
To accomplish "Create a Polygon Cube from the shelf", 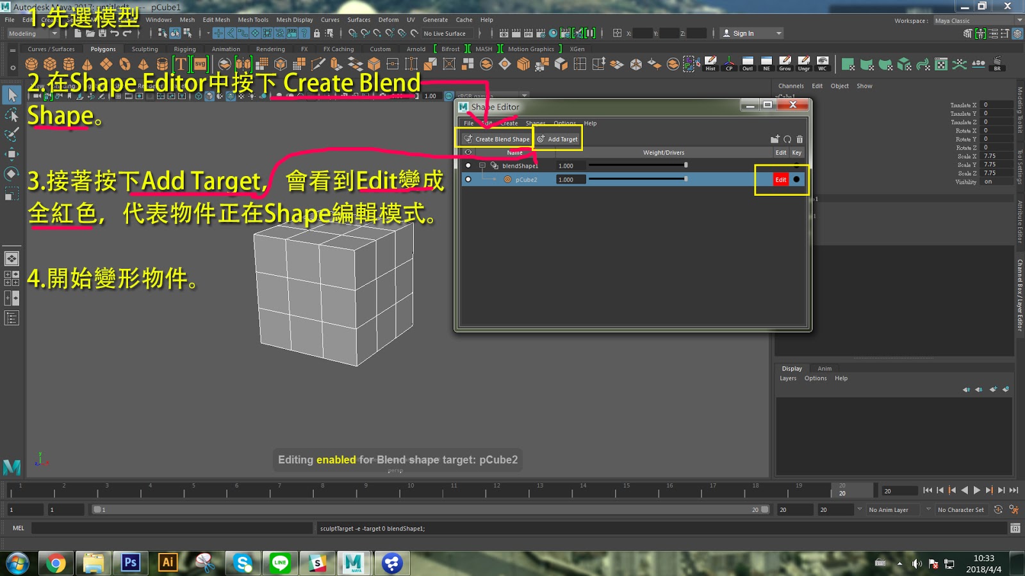I will pyautogui.click(x=49, y=64).
